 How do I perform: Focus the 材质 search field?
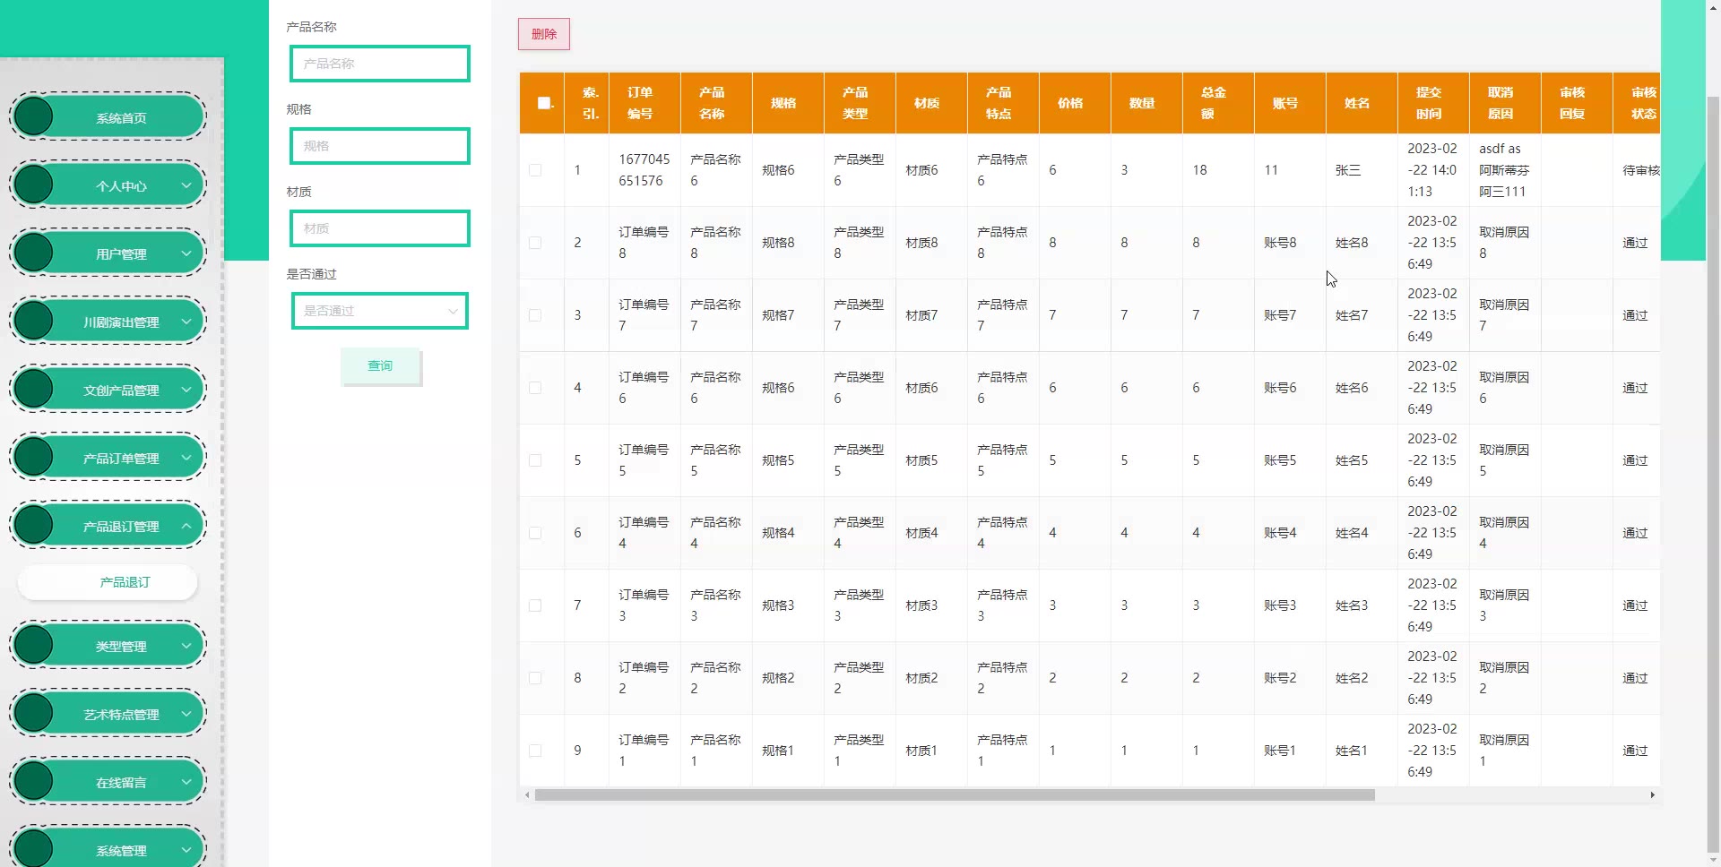tap(380, 228)
